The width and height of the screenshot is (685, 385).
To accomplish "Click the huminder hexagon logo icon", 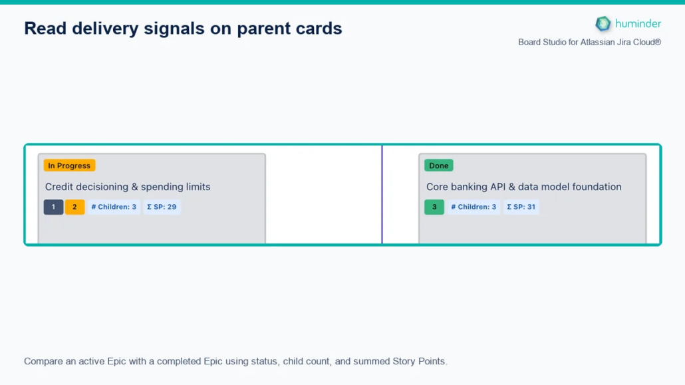I will coord(603,23).
